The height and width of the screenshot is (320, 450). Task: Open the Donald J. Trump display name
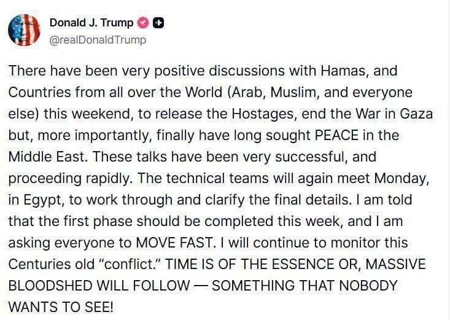point(91,23)
